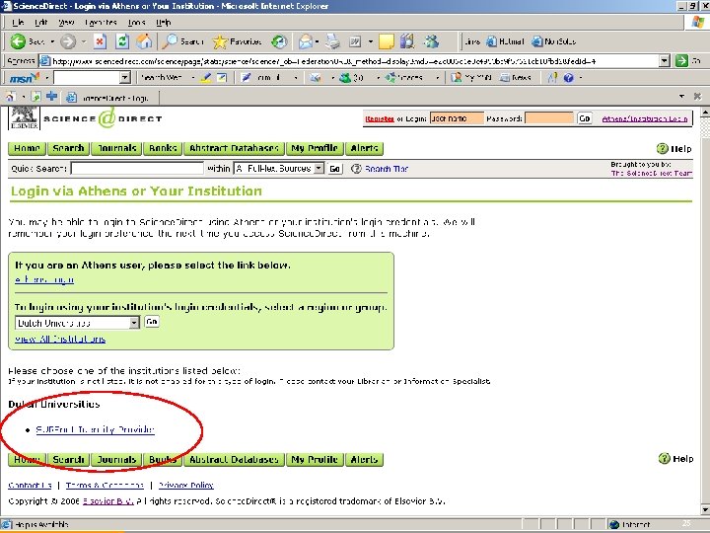710x533 pixels.
Task: Open the Search Tips link
Action: coord(387,169)
